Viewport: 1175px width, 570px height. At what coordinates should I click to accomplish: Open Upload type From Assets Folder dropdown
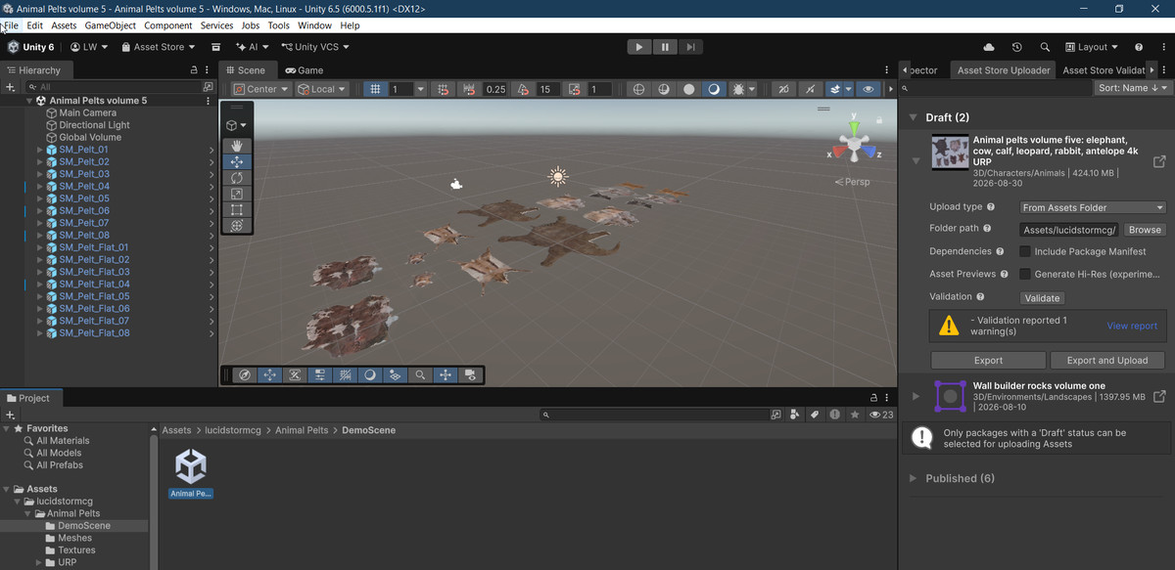[1093, 207]
